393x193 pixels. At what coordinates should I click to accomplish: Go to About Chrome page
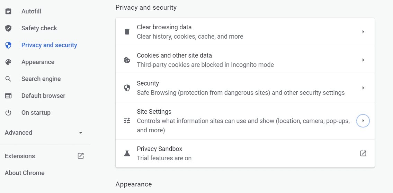pos(25,173)
